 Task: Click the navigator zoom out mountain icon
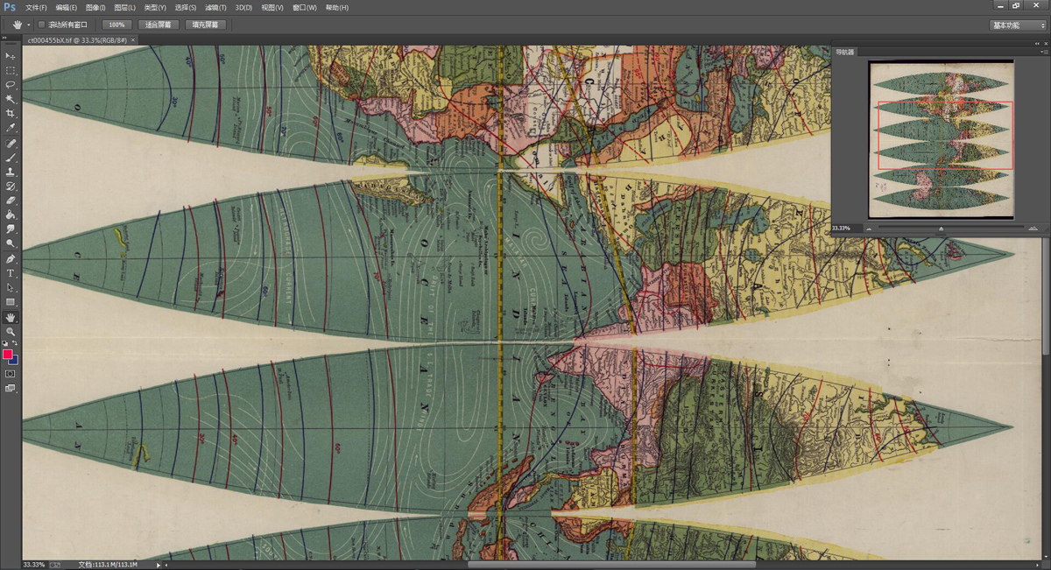870,228
